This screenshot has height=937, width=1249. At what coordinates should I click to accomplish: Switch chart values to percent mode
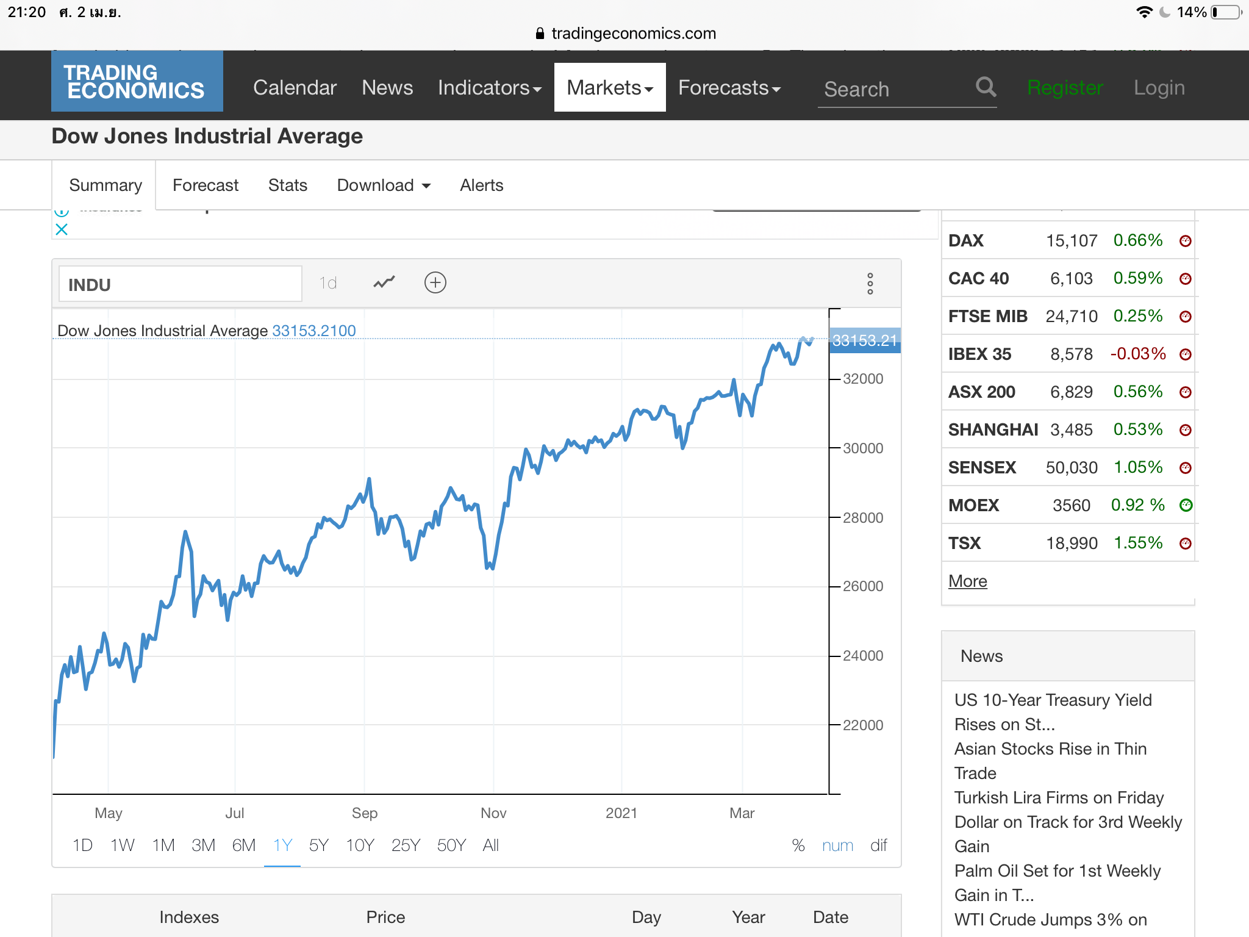[x=798, y=845]
